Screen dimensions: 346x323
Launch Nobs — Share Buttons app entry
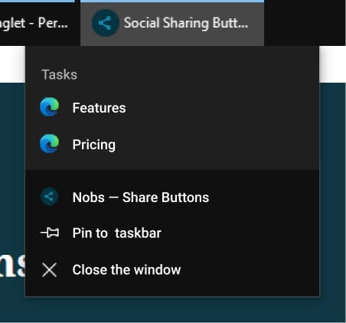(x=172, y=197)
